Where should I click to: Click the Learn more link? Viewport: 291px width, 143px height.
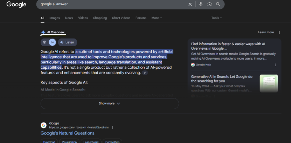pyautogui.click(x=266, y=32)
